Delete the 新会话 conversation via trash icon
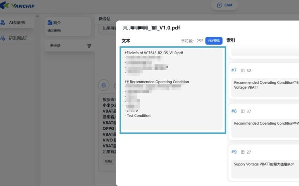Image resolution: width=299 pixels, height=186 pixels. [x=89, y=46]
